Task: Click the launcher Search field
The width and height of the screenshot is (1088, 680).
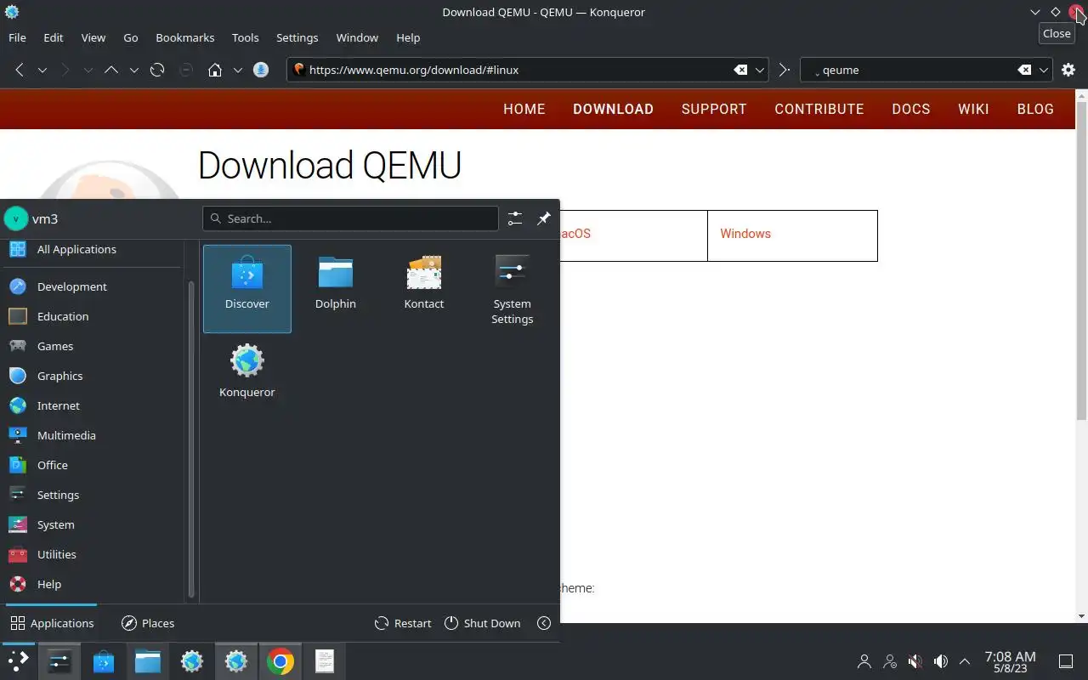Action: 350,218
